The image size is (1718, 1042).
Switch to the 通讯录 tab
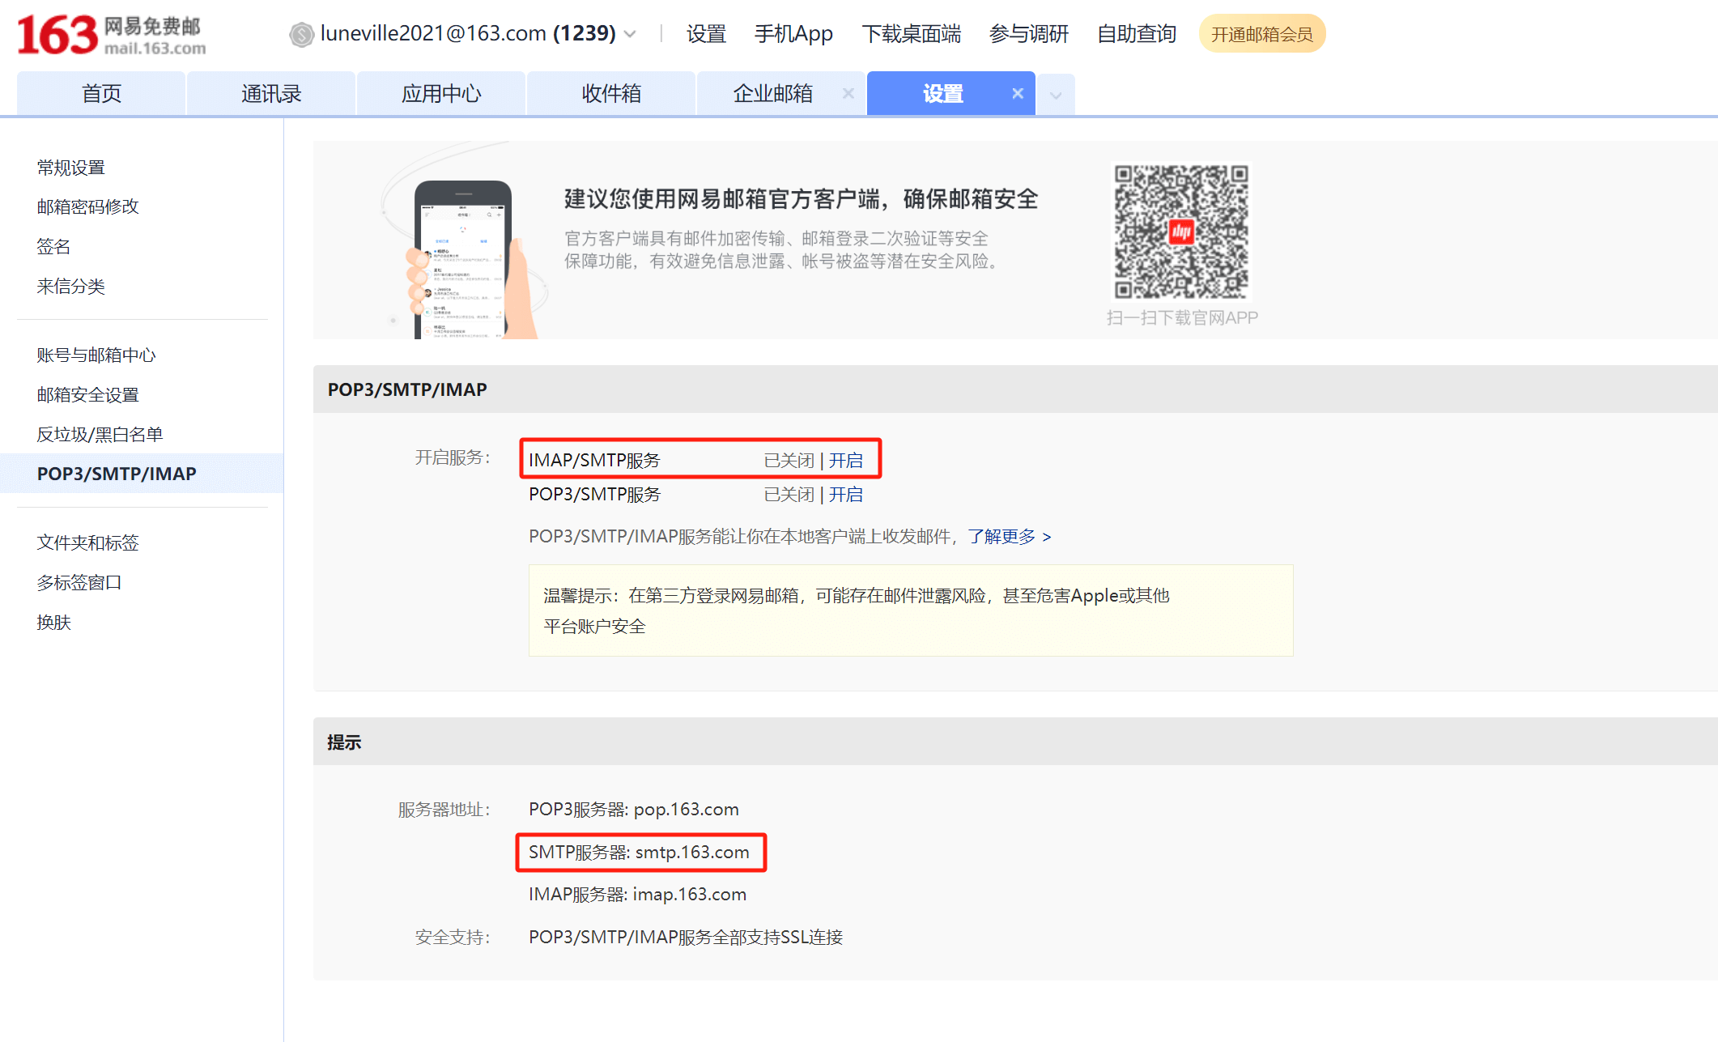point(271,94)
